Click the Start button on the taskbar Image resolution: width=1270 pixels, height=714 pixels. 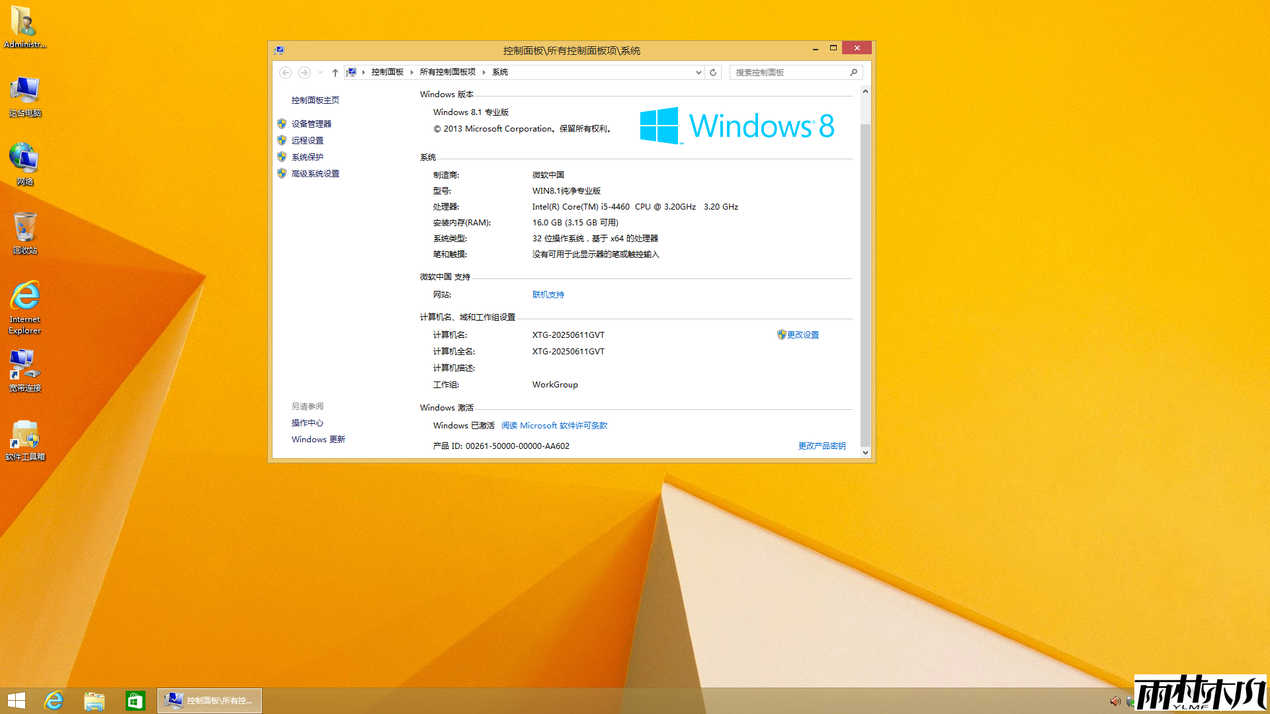(x=17, y=701)
